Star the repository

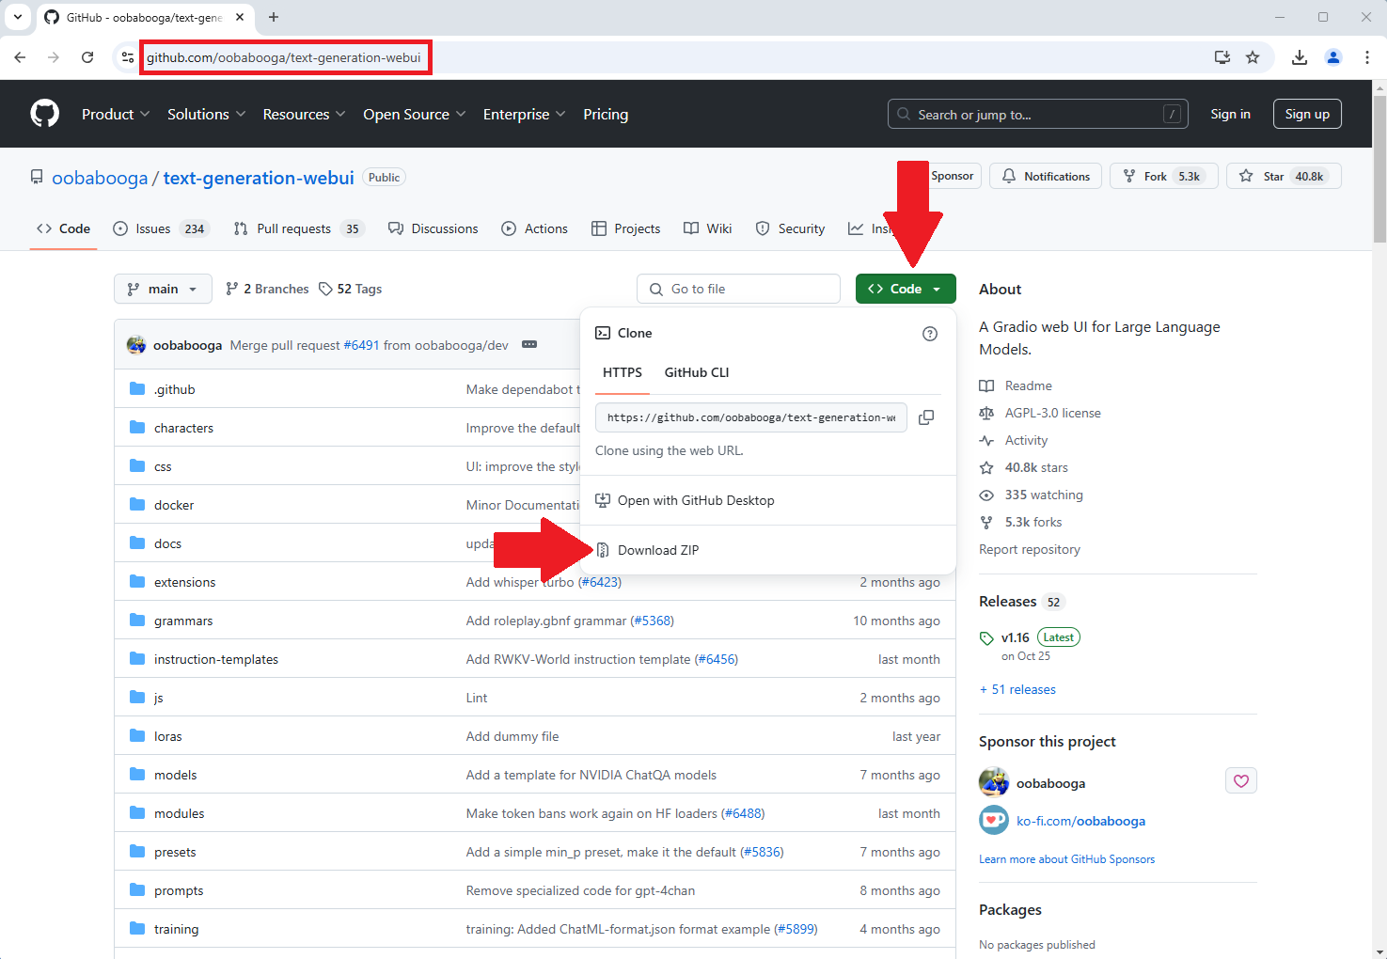click(x=1284, y=176)
